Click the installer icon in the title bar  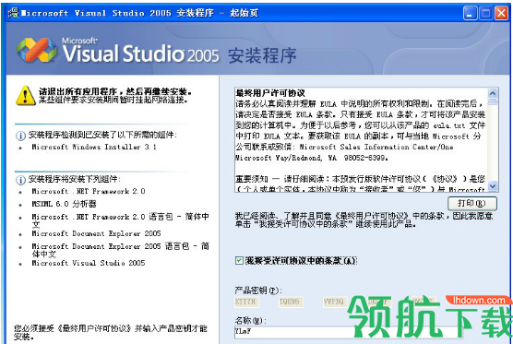[14, 13]
